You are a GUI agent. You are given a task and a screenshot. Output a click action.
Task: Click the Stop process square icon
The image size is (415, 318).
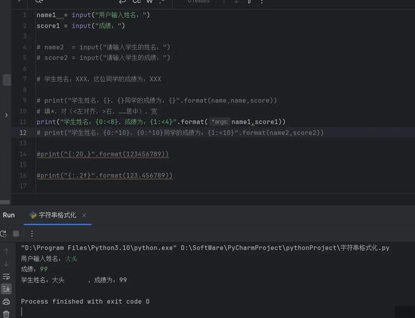[x=16, y=233]
